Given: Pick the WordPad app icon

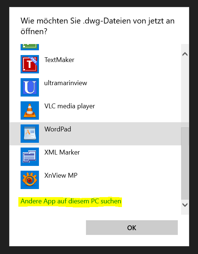Looking at the screenshot, I should [x=30, y=134].
